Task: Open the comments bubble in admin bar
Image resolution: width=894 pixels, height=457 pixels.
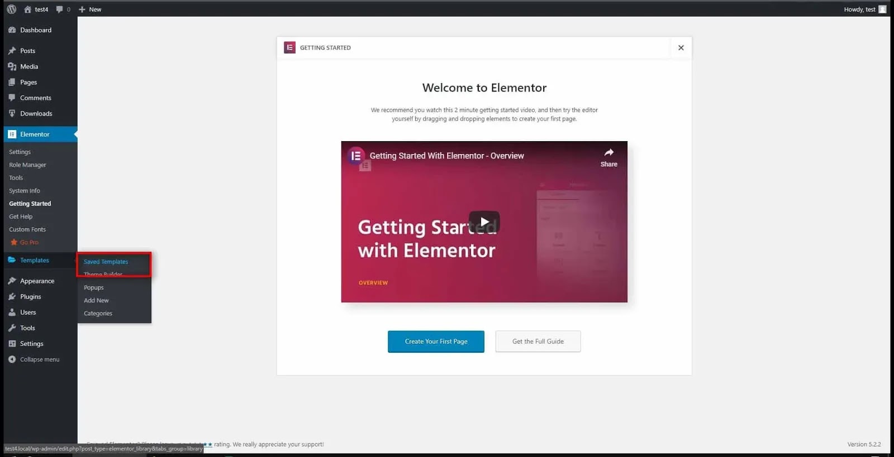Action: click(x=60, y=9)
